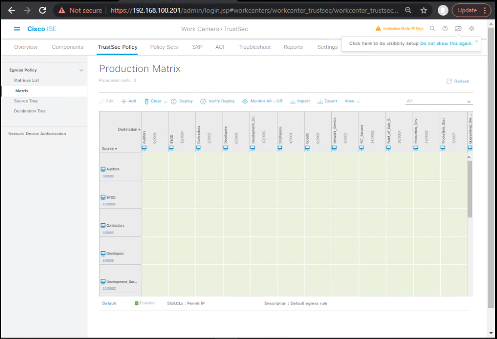Dismiss the visibility setup popup

pyautogui.click(x=476, y=41)
